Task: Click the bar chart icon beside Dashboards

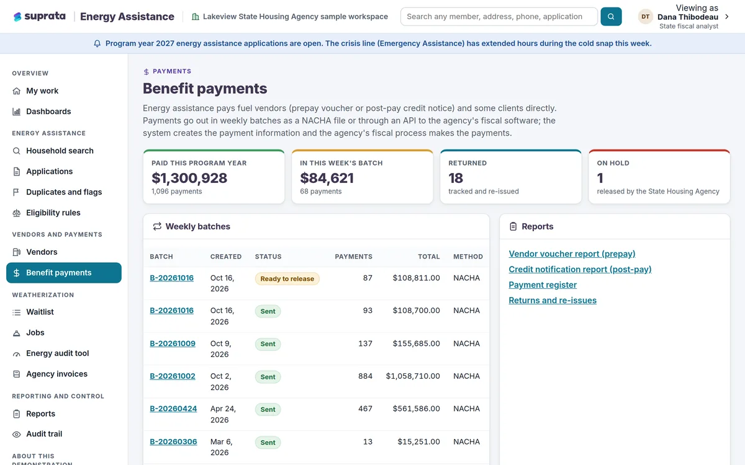Action: pos(17,112)
